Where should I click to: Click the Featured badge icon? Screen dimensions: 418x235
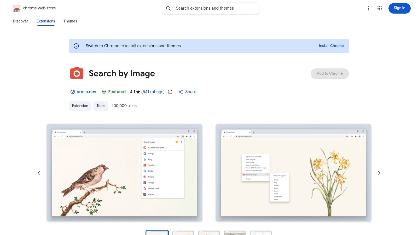click(104, 92)
